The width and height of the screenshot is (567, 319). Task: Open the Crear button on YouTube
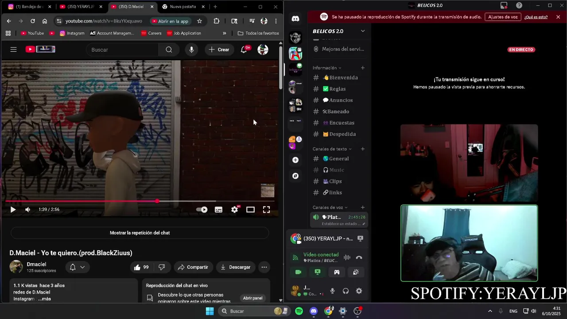219,50
